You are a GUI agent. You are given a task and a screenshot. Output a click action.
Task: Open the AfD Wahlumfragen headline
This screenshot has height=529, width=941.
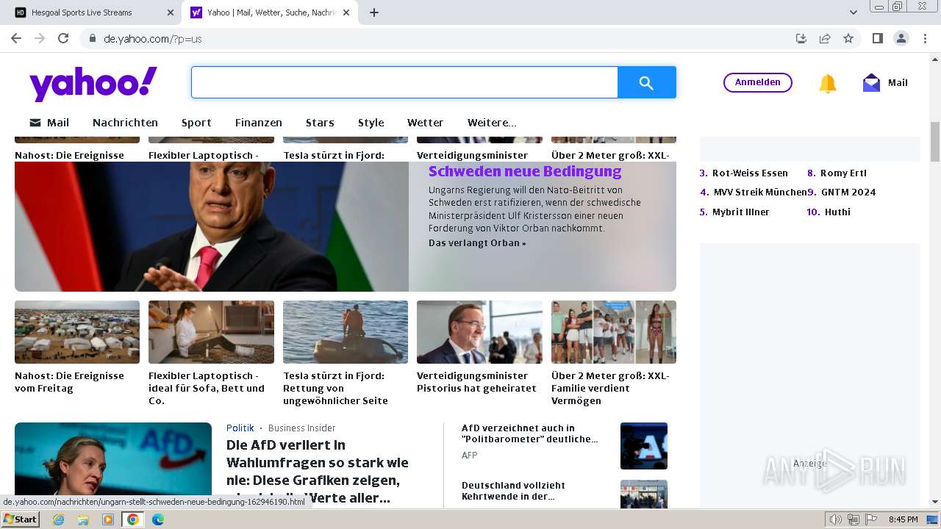point(318,472)
